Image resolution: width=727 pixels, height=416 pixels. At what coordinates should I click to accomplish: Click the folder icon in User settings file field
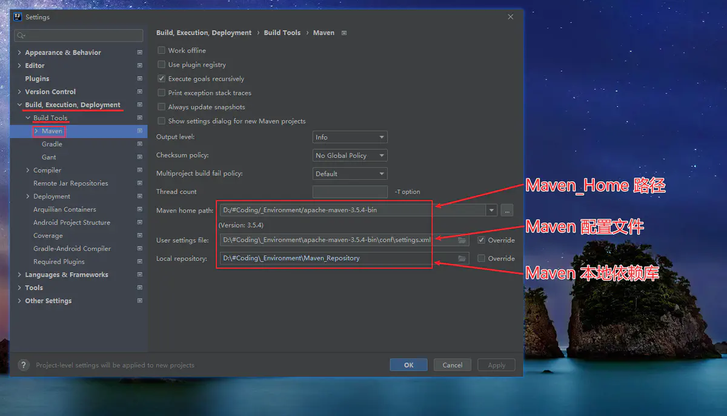(462, 240)
